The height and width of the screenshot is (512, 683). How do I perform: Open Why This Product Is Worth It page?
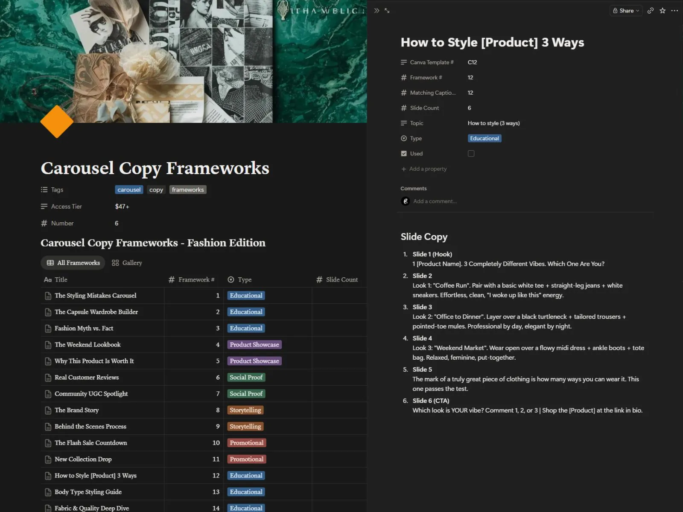point(94,361)
